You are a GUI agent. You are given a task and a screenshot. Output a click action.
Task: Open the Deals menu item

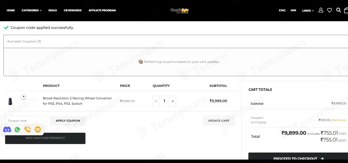pyautogui.click(x=53, y=10)
